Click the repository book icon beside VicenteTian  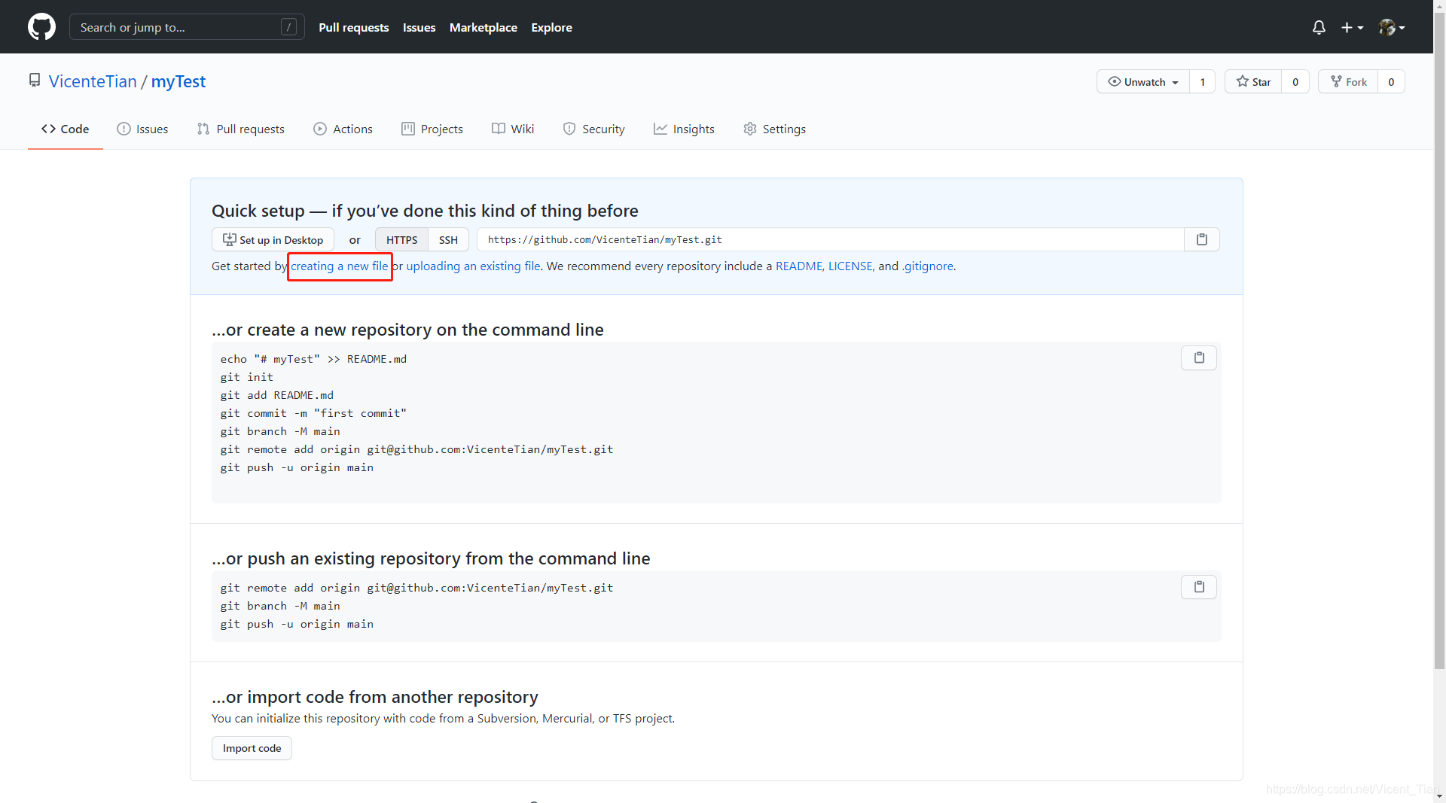point(35,81)
